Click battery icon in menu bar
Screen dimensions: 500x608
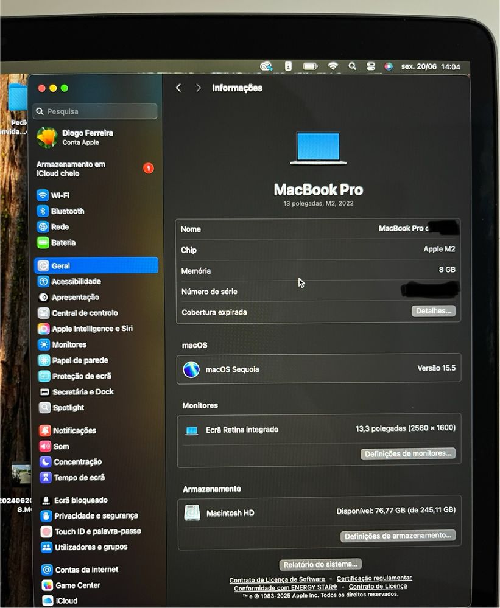pos(311,66)
